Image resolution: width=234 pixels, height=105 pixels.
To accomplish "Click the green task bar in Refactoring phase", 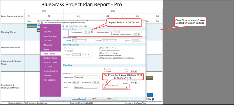I will 149,78.
